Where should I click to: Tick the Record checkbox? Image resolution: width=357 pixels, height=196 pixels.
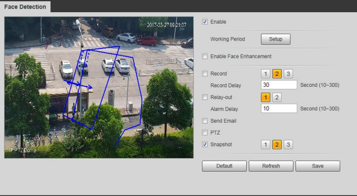(x=205, y=74)
